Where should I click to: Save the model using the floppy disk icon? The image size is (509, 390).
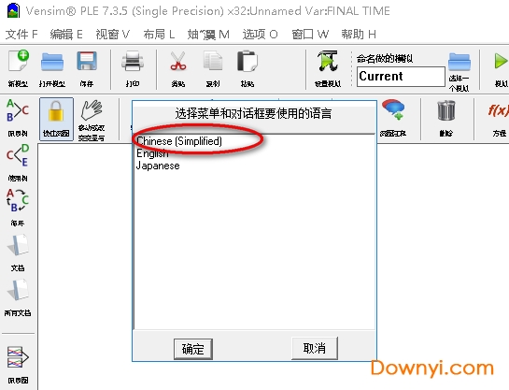87,61
